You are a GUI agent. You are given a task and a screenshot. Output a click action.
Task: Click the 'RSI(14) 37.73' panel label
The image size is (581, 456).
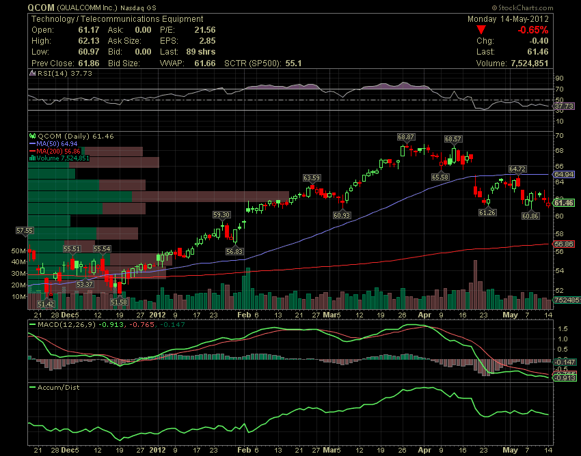coord(65,73)
